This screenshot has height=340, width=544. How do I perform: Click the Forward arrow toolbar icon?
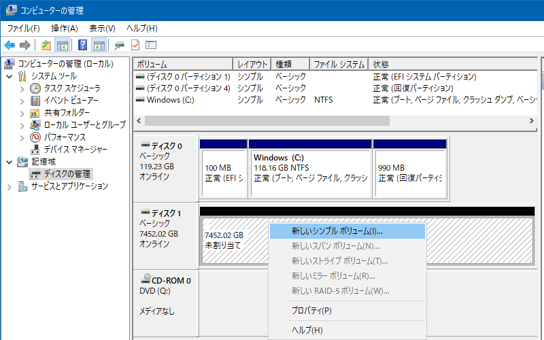(x=25, y=45)
